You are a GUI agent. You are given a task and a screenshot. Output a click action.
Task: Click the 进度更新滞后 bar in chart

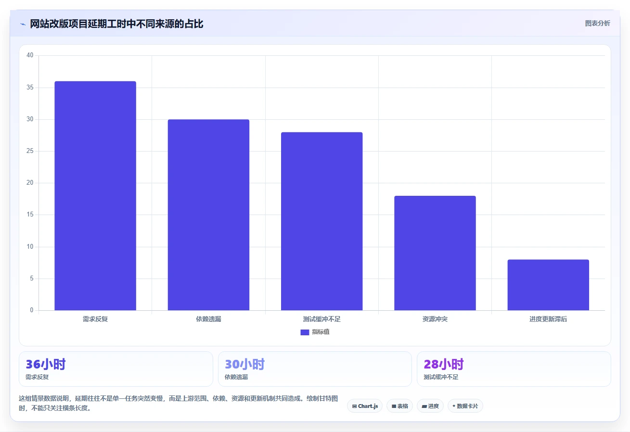(548, 285)
